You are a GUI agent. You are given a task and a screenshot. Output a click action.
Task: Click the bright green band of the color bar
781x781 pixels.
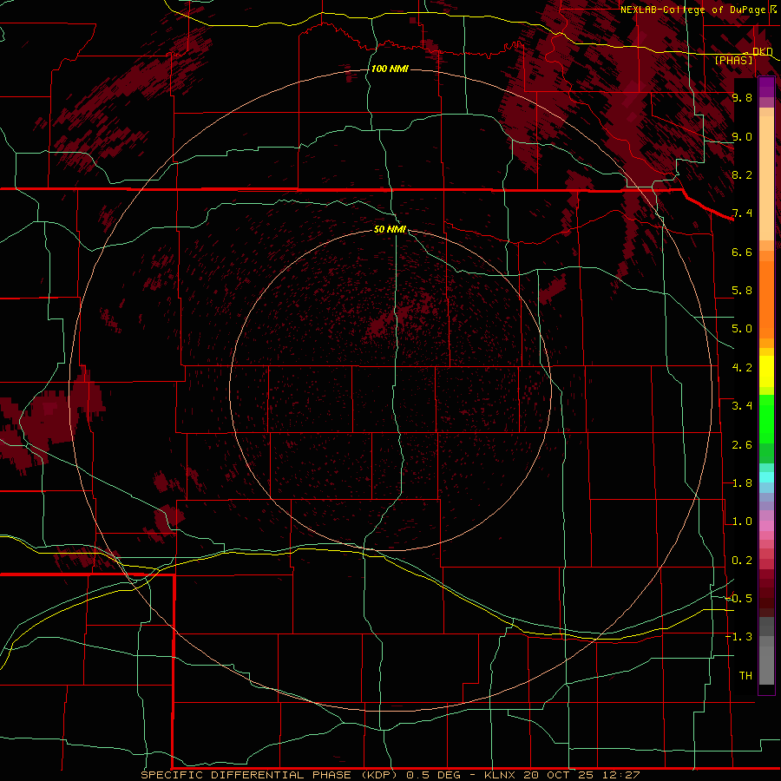click(766, 419)
